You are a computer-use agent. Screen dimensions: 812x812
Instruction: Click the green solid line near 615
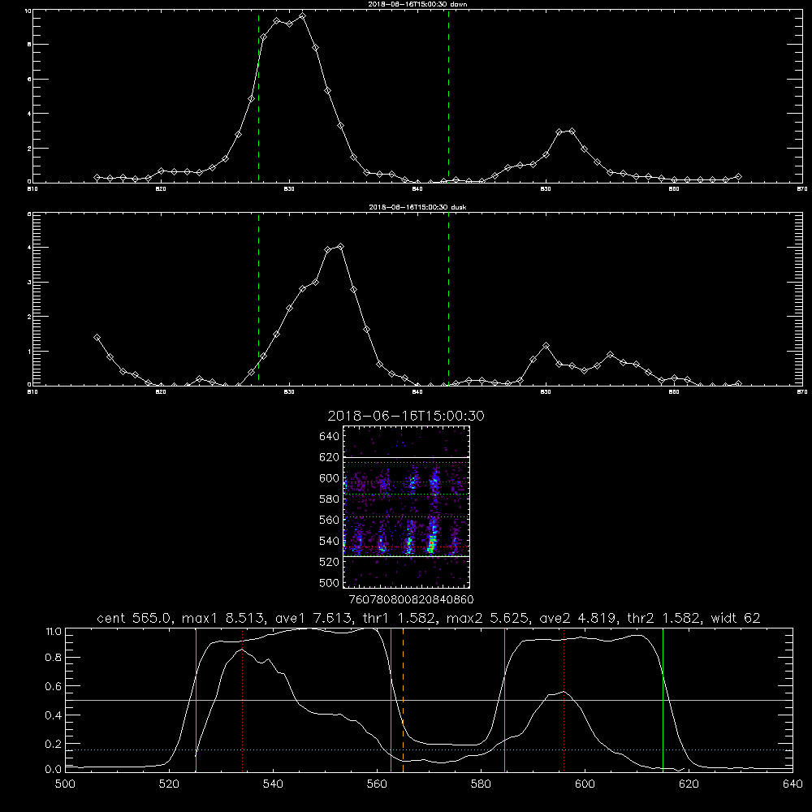point(663,699)
